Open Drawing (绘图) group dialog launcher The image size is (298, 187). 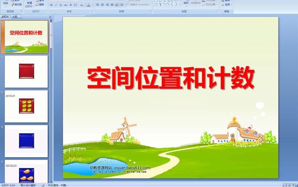[x=217, y=11]
